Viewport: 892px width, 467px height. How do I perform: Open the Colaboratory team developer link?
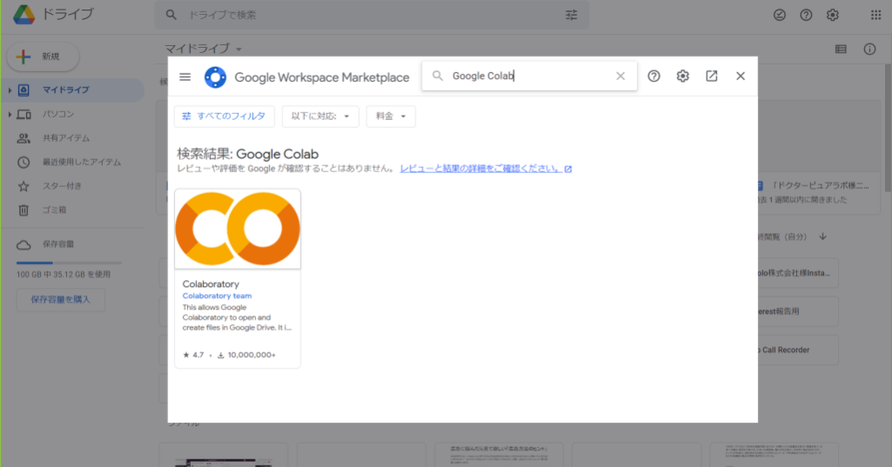click(x=217, y=296)
